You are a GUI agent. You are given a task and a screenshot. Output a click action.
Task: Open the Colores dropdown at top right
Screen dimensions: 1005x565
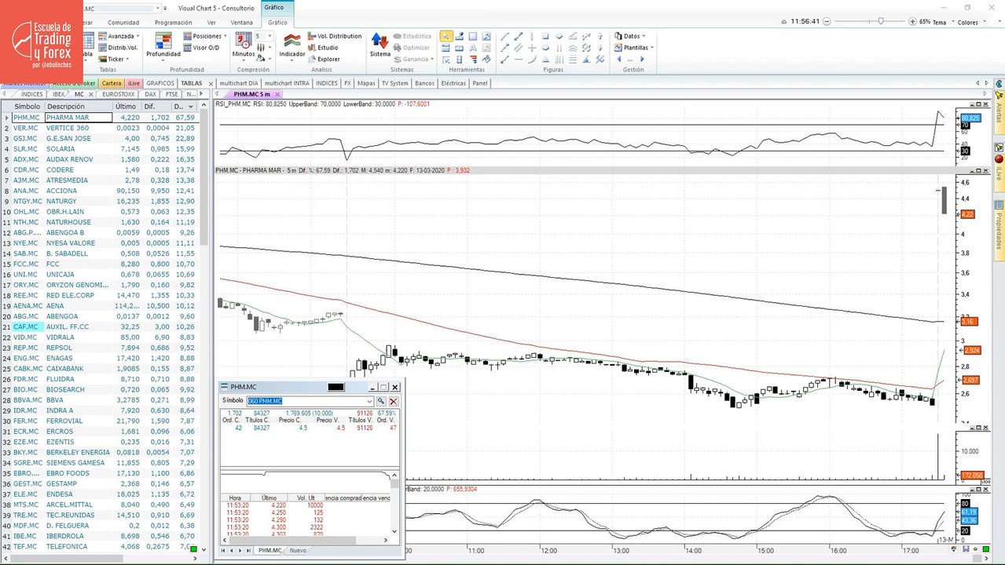point(972,22)
